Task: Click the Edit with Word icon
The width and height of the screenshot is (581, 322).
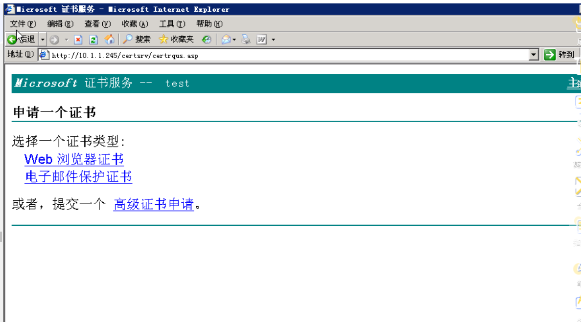Action: (261, 39)
